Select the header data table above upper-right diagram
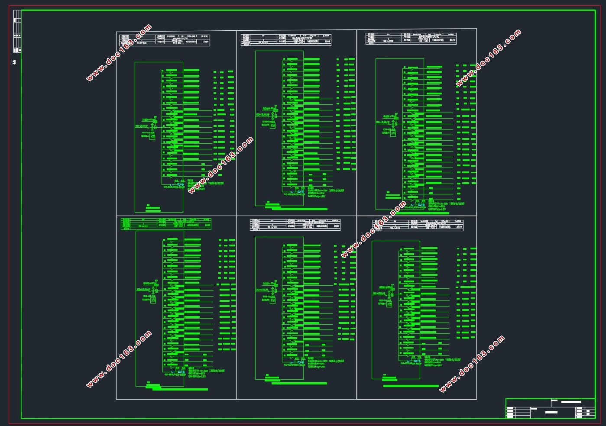606x426 pixels. pos(411,39)
